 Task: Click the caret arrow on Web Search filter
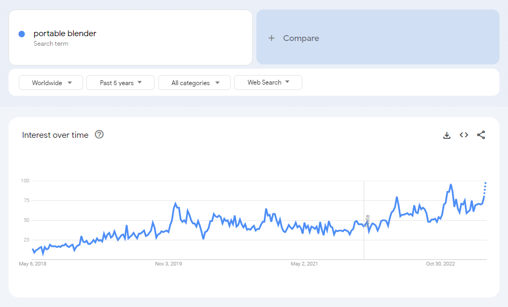(x=287, y=82)
